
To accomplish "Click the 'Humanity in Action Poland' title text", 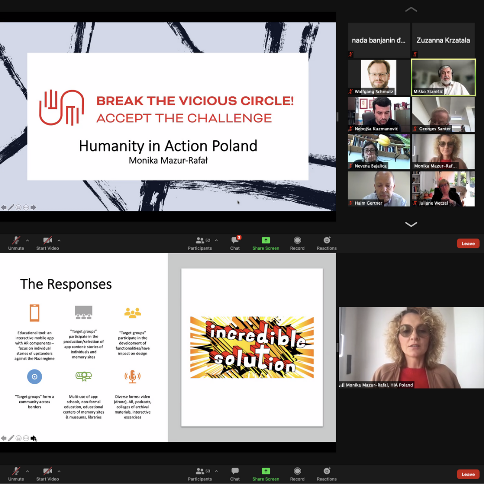I will coord(168,146).
